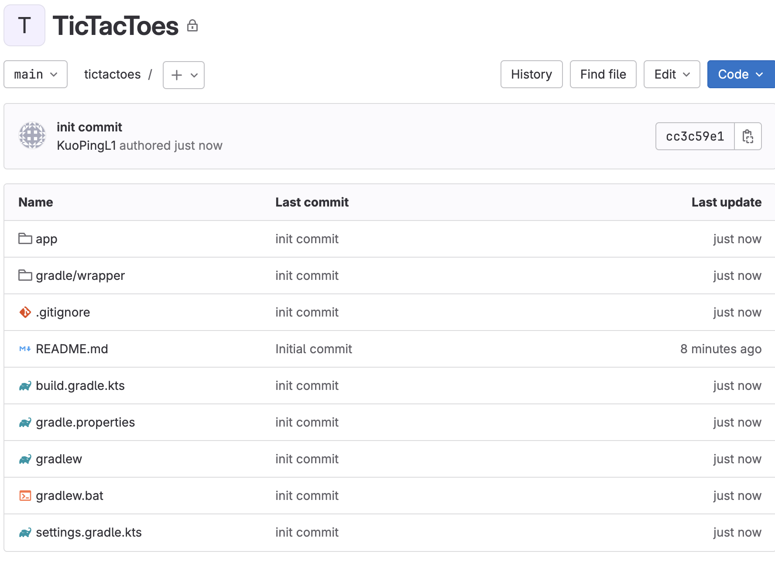This screenshot has height=565, width=775.
Task: Click the private lock icon beside TicTacToes
Action: tap(192, 26)
